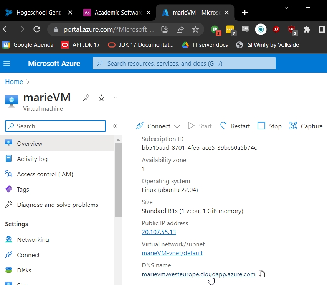Close Hogeschool Gent tab
The width and height of the screenshot is (327, 285).
coord(70,13)
